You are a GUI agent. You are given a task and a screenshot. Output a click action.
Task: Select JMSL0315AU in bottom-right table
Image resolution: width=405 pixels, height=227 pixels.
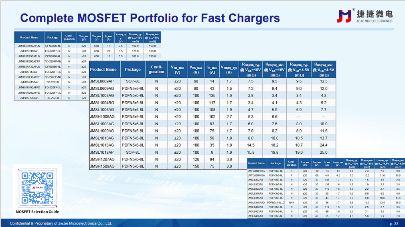[255, 198]
